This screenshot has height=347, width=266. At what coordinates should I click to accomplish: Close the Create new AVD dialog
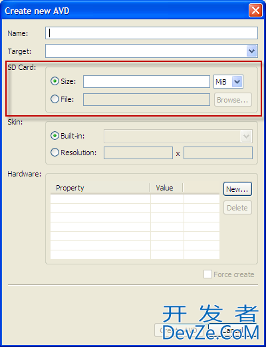(x=255, y=11)
